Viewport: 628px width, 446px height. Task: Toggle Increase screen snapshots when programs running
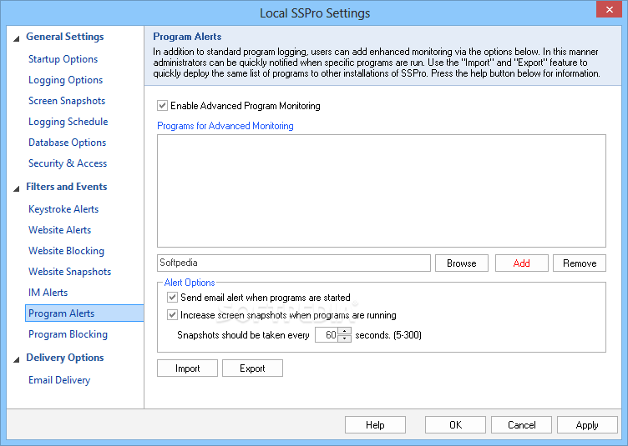coord(172,315)
